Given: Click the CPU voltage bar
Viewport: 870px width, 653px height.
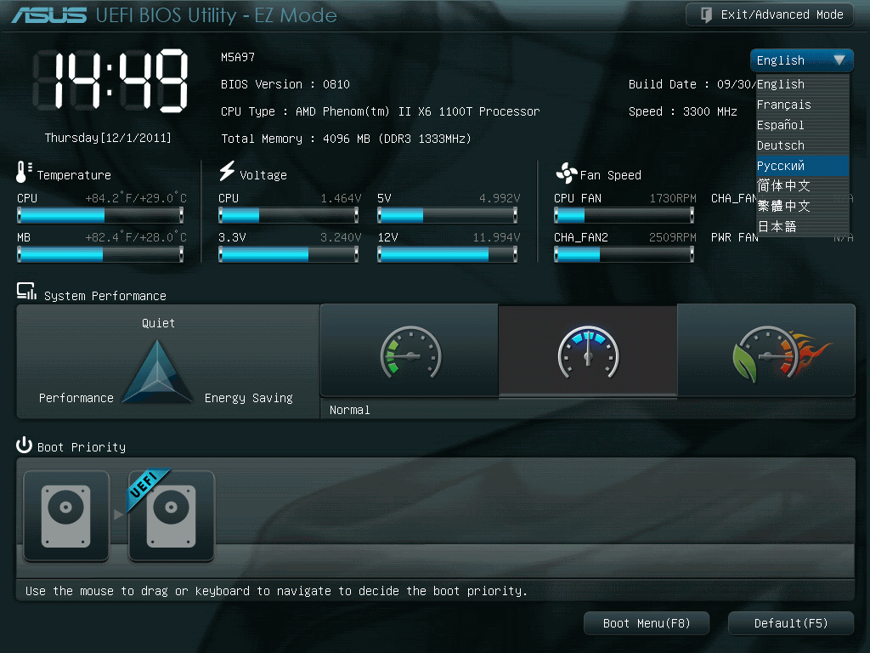Looking at the screenshot, I should click(x=289, y=215).
